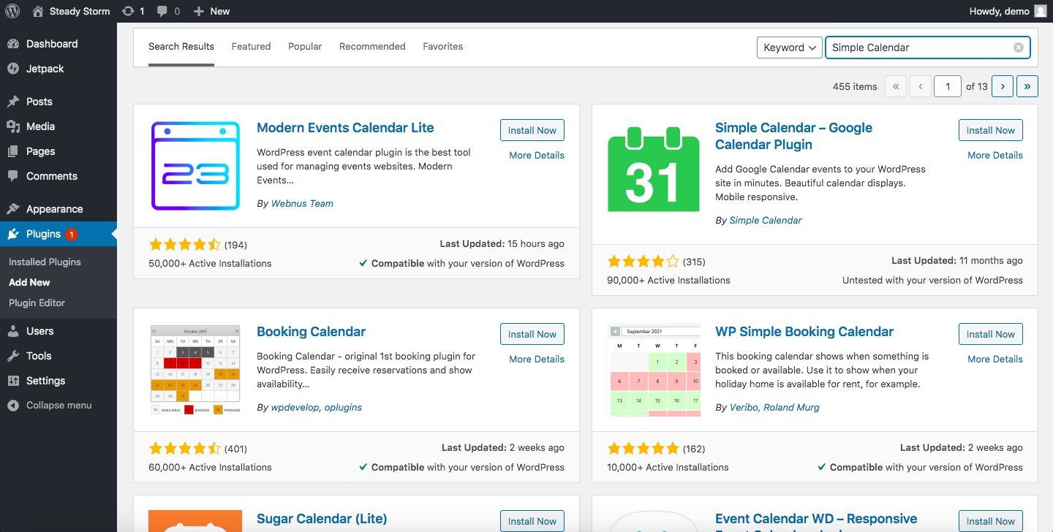This screenshot has height=532, width=1053.
Task: Jump to the last page of results
Action: (1027, 86)
